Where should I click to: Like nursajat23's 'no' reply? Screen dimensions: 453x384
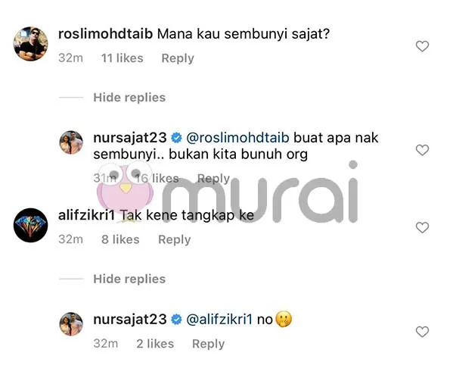tap(422, 332)
